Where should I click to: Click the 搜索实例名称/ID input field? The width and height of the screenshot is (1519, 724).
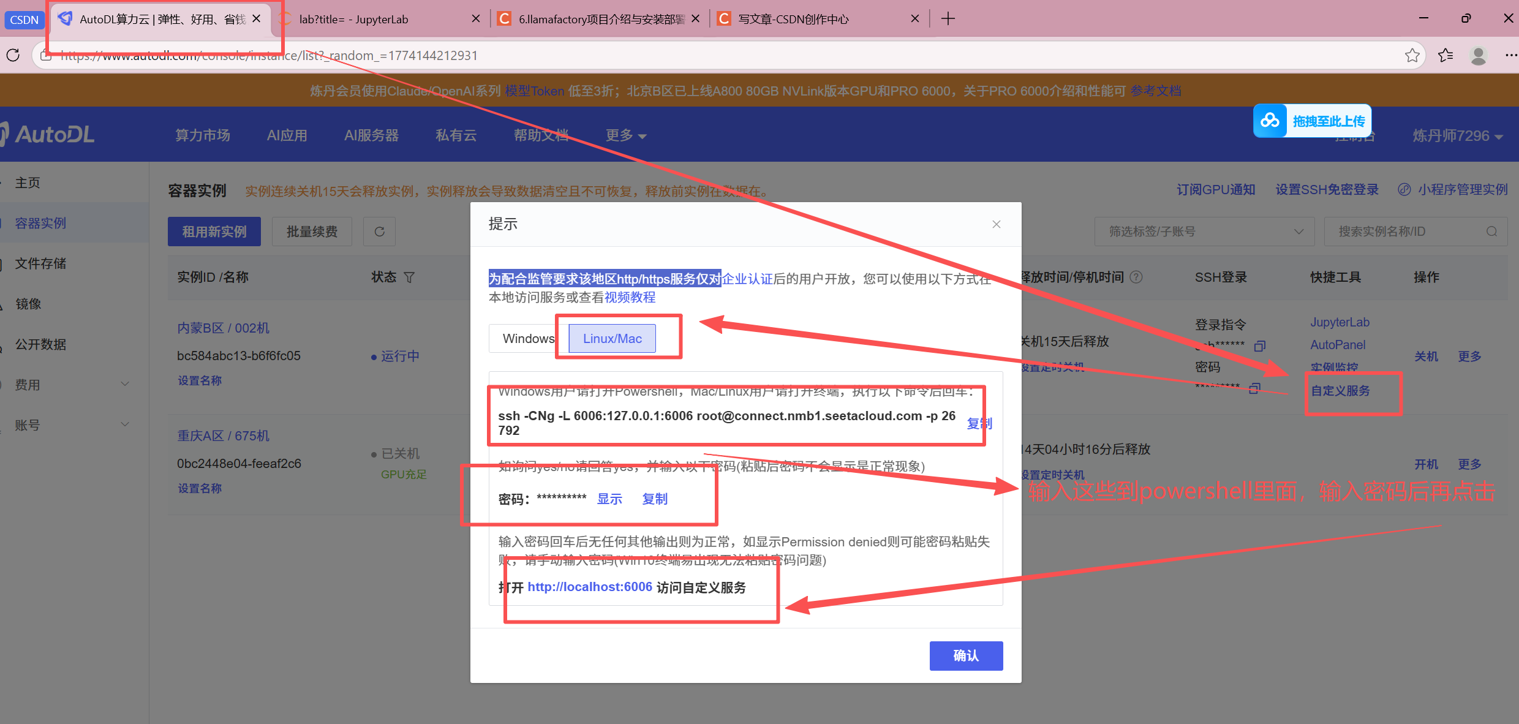(1403, 232)
